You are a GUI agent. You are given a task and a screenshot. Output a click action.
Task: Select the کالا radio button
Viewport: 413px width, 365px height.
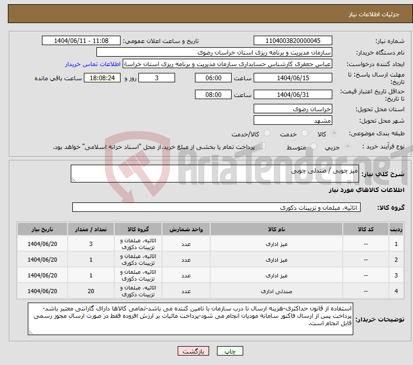pos(334,133)
